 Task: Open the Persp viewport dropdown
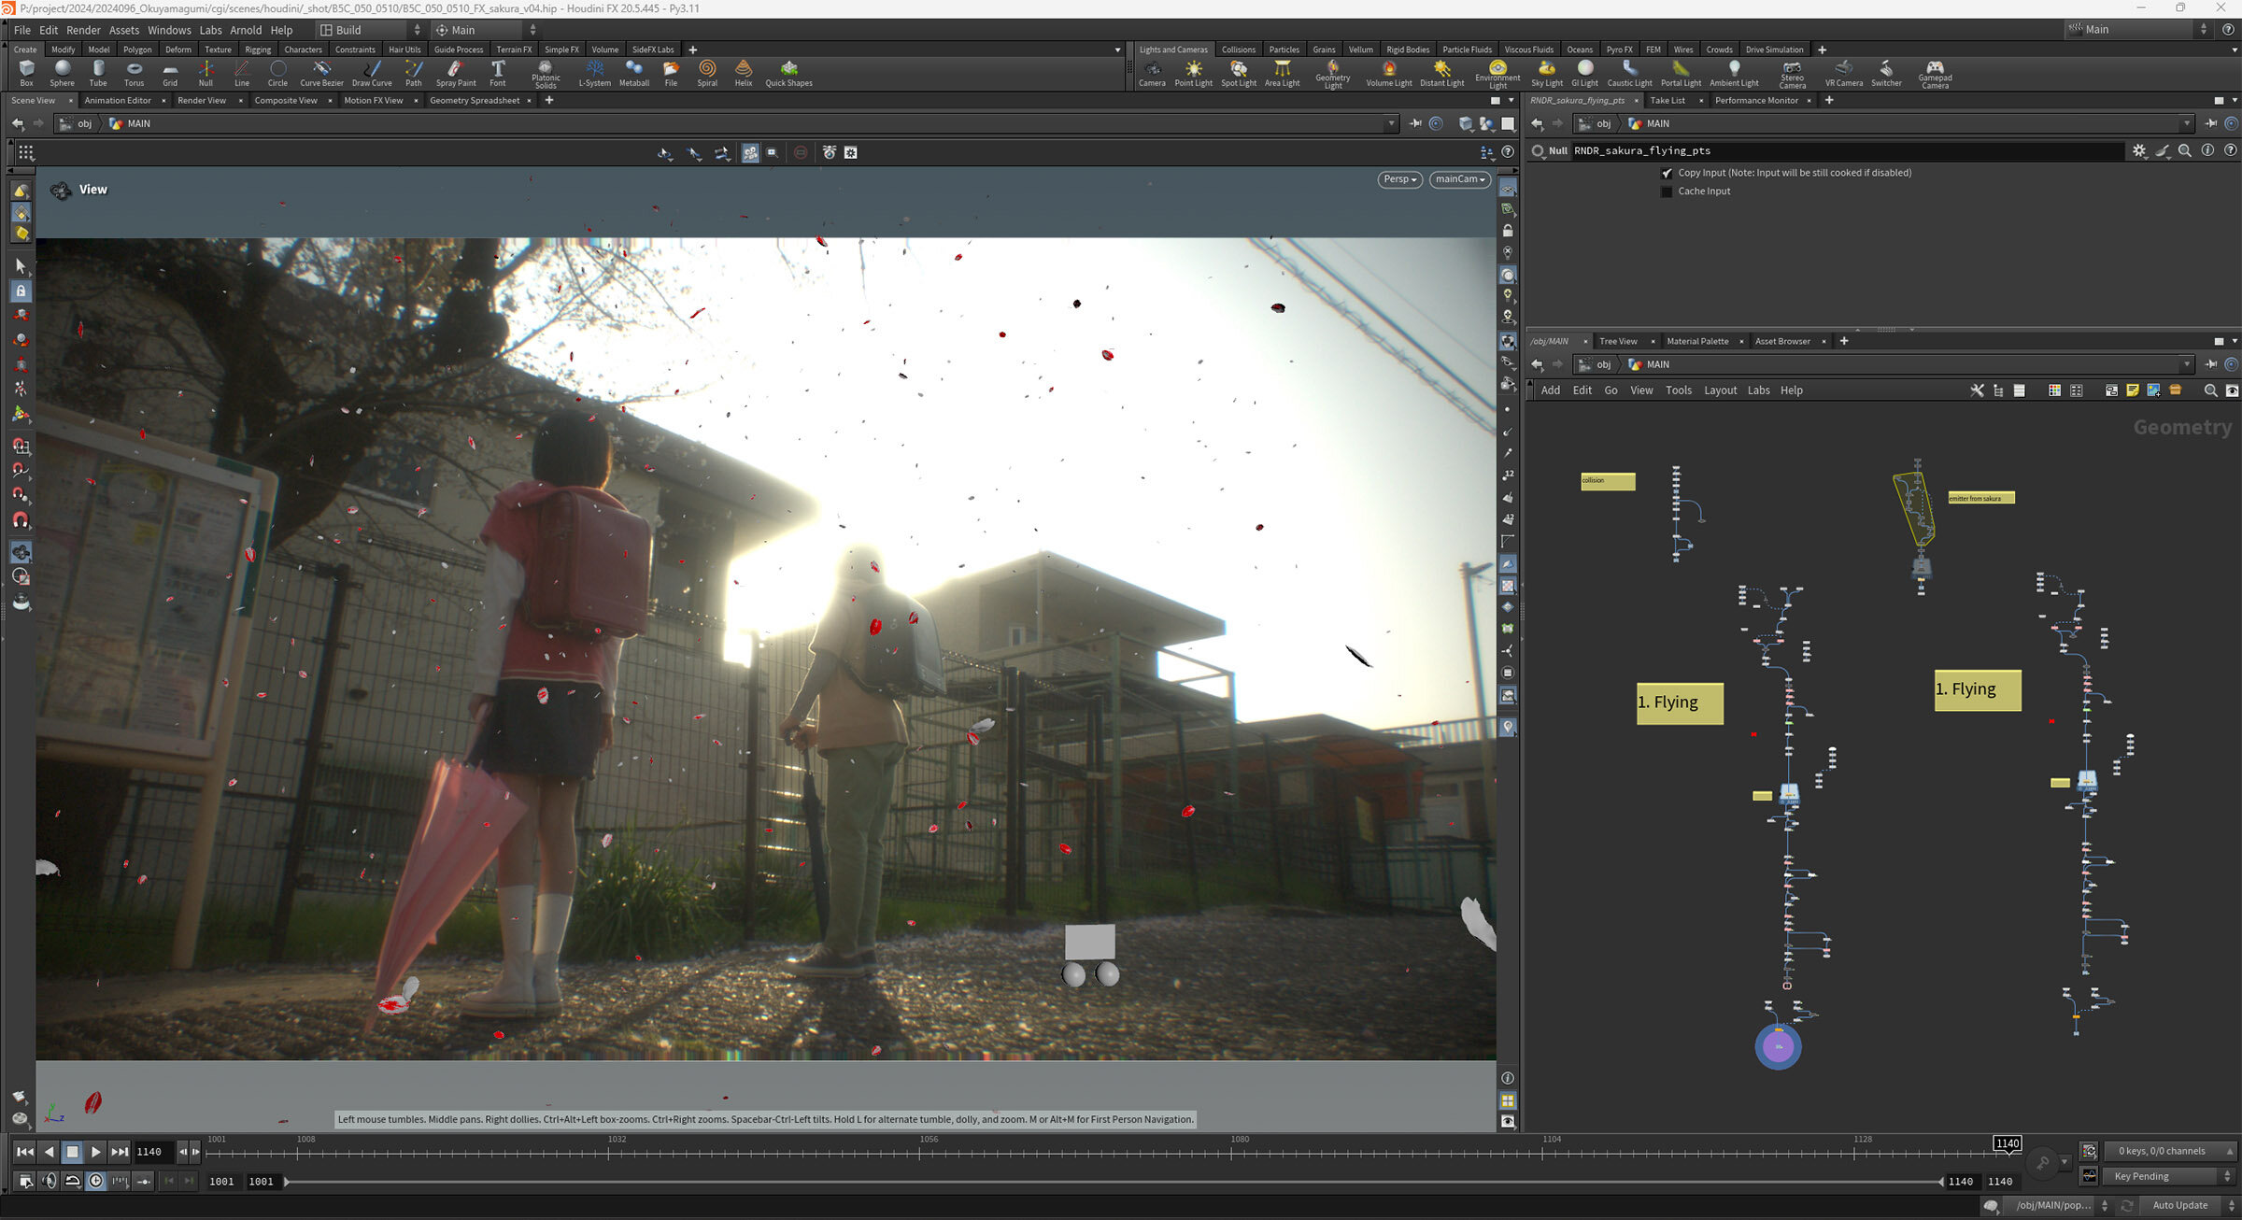[1399, 179]
